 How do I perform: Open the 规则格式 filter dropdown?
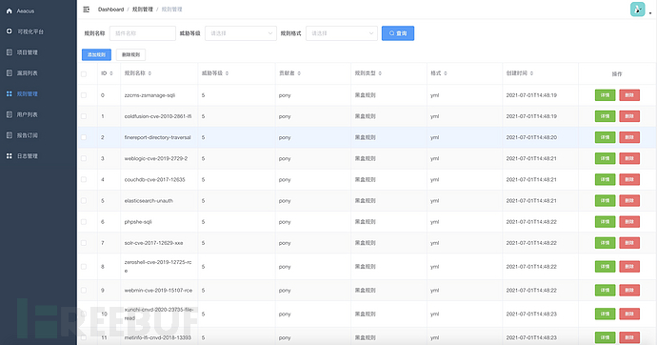[x=342, y=33]
